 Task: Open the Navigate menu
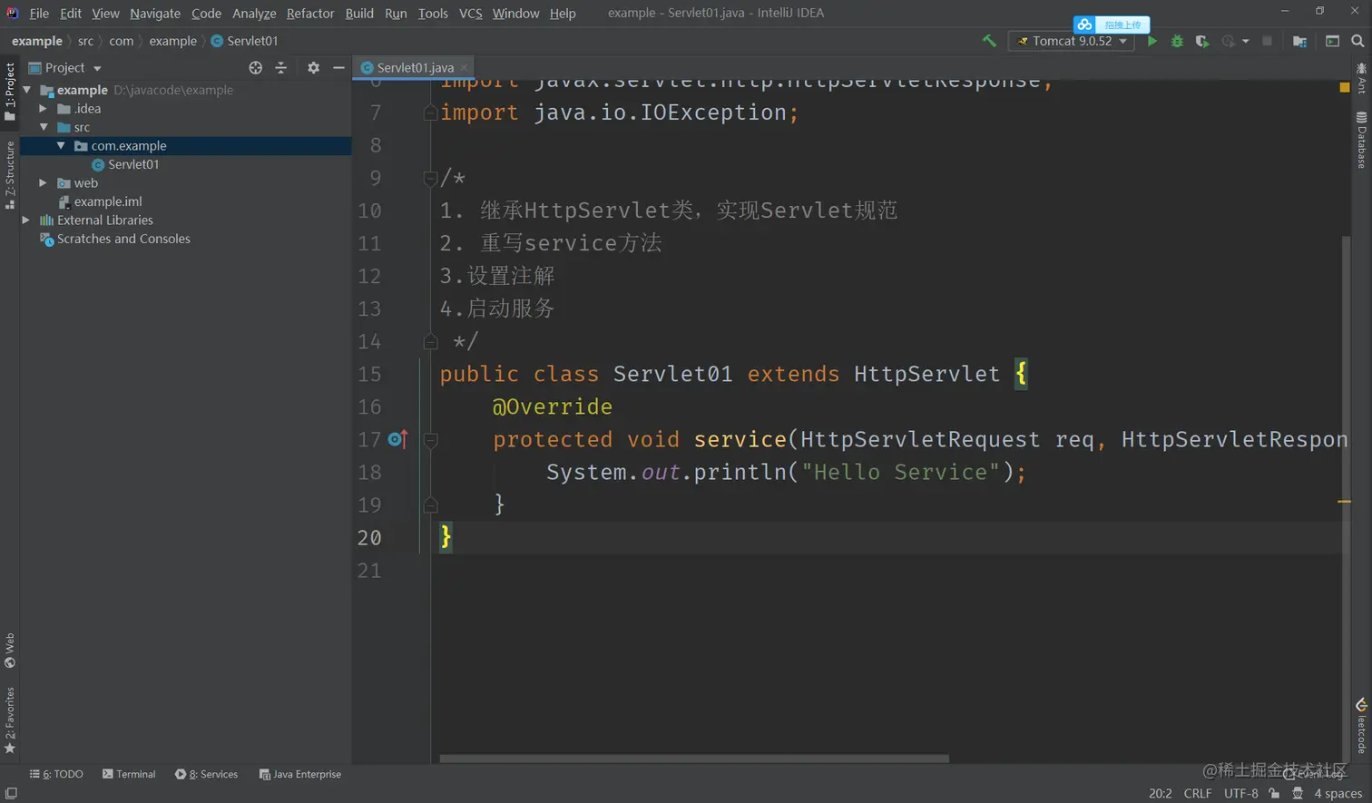(155, 14)
